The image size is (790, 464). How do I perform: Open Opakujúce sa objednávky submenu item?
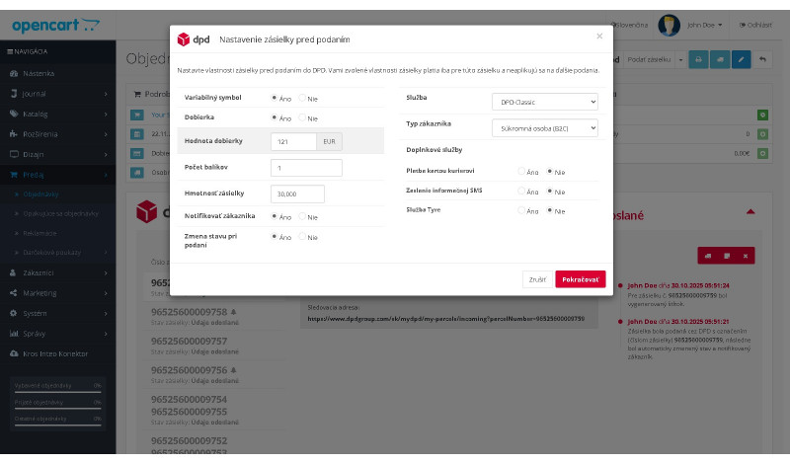coord(58,213)
